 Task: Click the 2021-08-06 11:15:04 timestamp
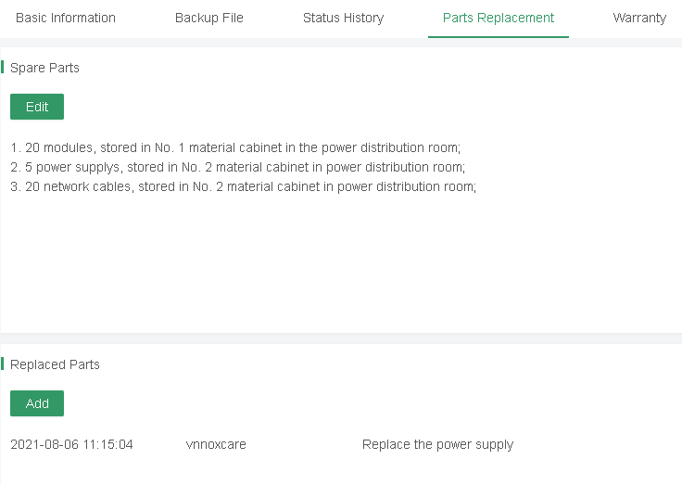(71, 444)
